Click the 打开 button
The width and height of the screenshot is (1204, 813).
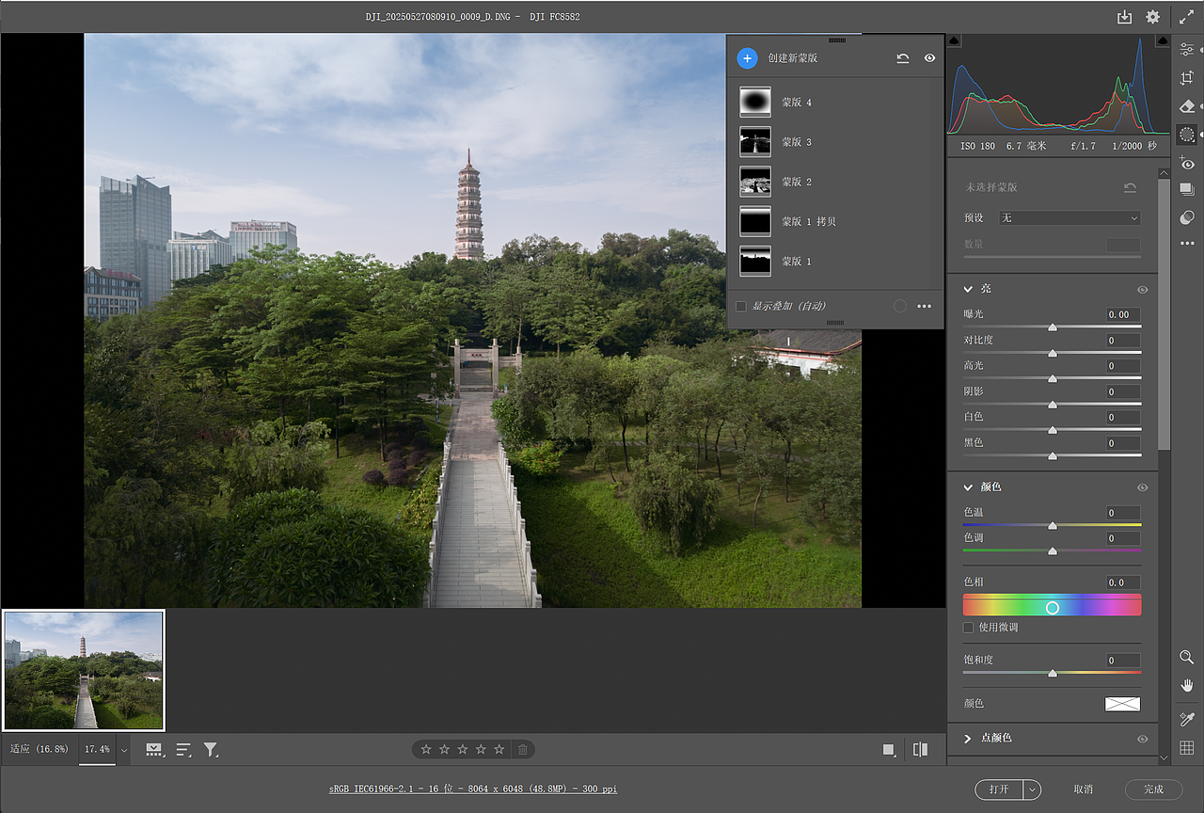coord(1000,789)
